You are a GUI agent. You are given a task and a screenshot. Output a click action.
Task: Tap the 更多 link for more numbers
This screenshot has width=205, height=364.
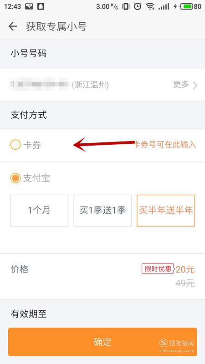tap(181, 85)
